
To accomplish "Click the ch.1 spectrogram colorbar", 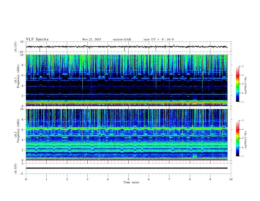I will 237,84.
